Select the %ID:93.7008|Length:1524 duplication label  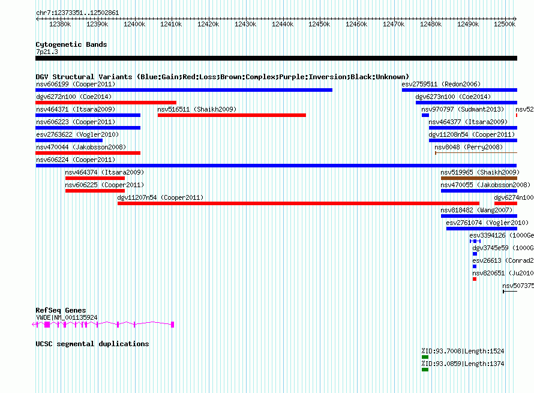(463, 351)
